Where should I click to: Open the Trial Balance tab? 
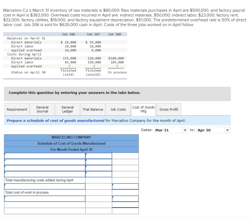click(93, 110)
